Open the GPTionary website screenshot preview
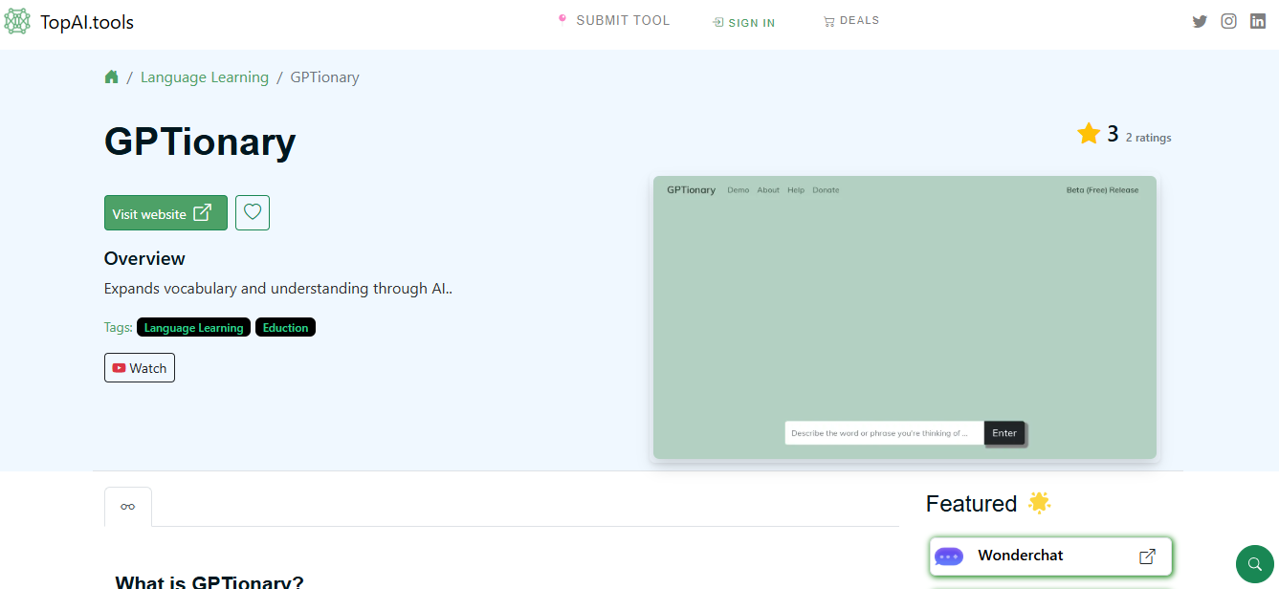This screenshot has height=589, width=1279. point(904,317)
